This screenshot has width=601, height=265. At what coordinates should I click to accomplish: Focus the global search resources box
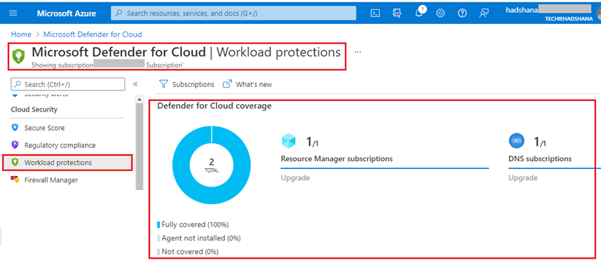(233, 13)
